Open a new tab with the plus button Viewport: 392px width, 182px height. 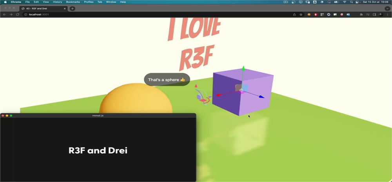72,9
